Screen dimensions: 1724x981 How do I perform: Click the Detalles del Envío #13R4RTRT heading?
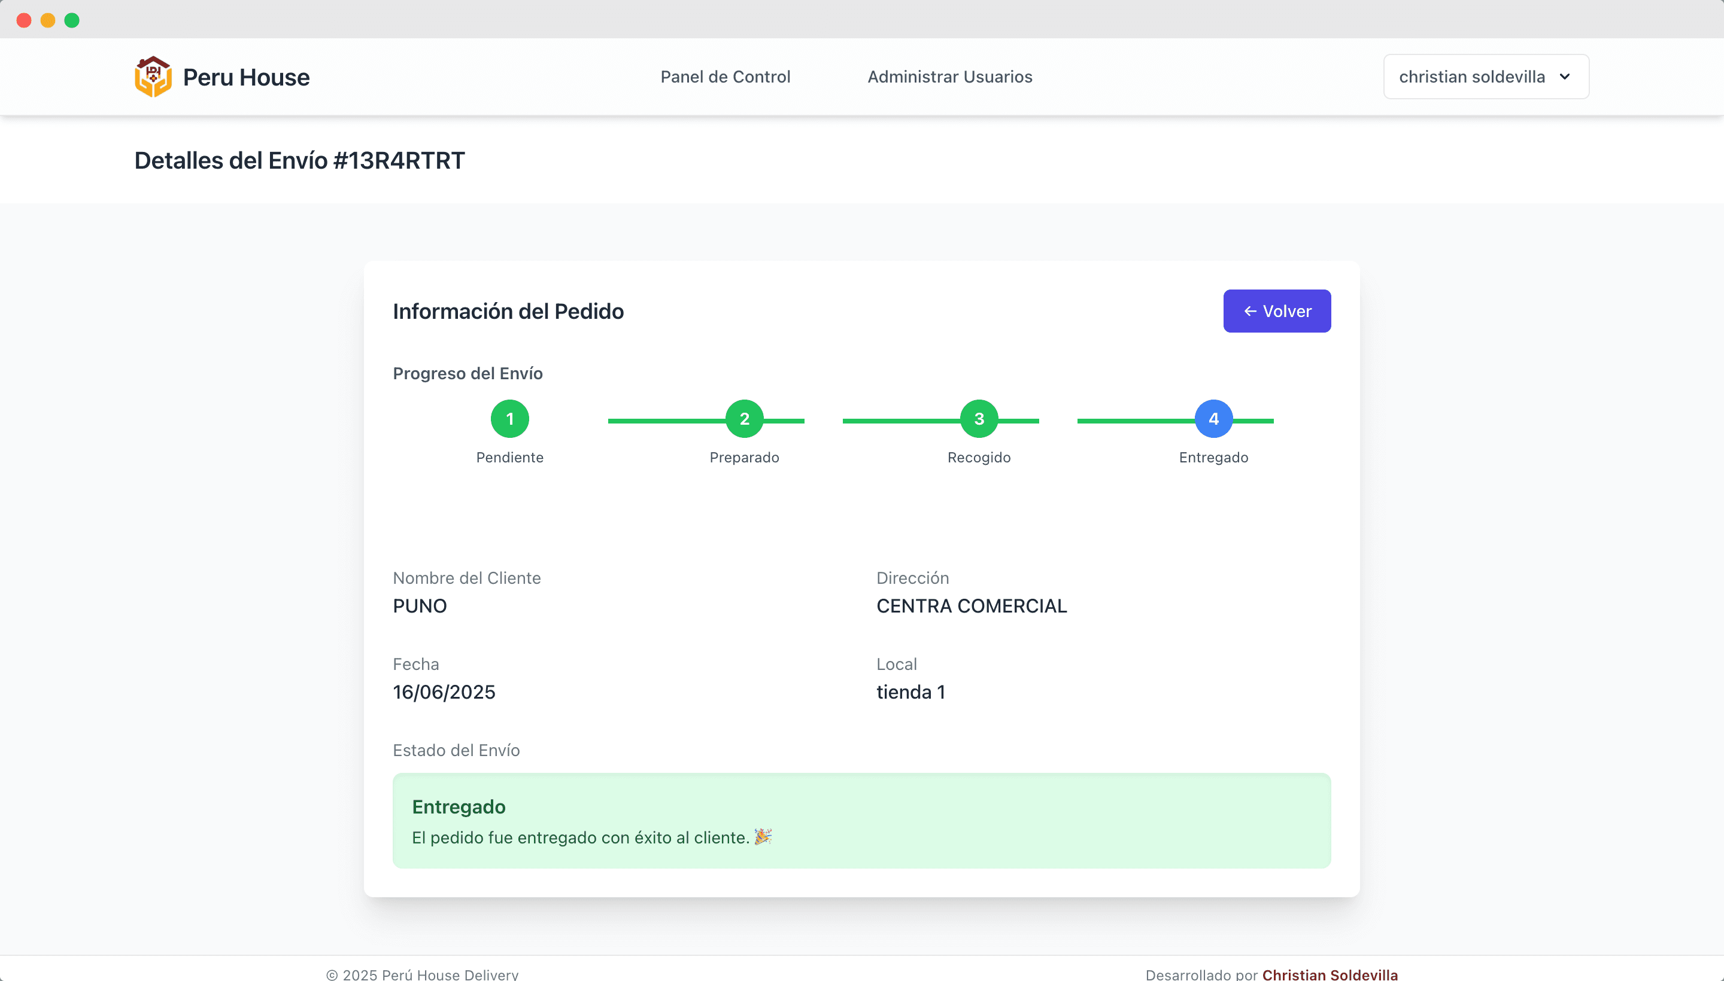tap(299, 160)
